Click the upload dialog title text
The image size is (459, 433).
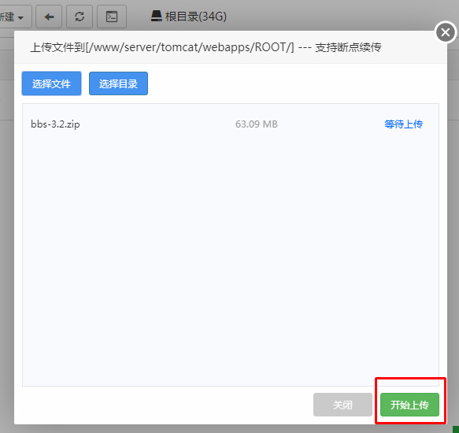tap(205, 47)
